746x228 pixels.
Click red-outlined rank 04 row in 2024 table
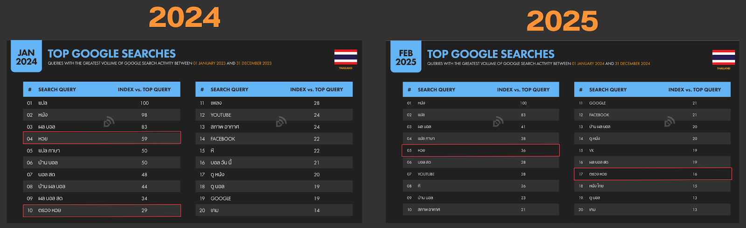(102, 139)
